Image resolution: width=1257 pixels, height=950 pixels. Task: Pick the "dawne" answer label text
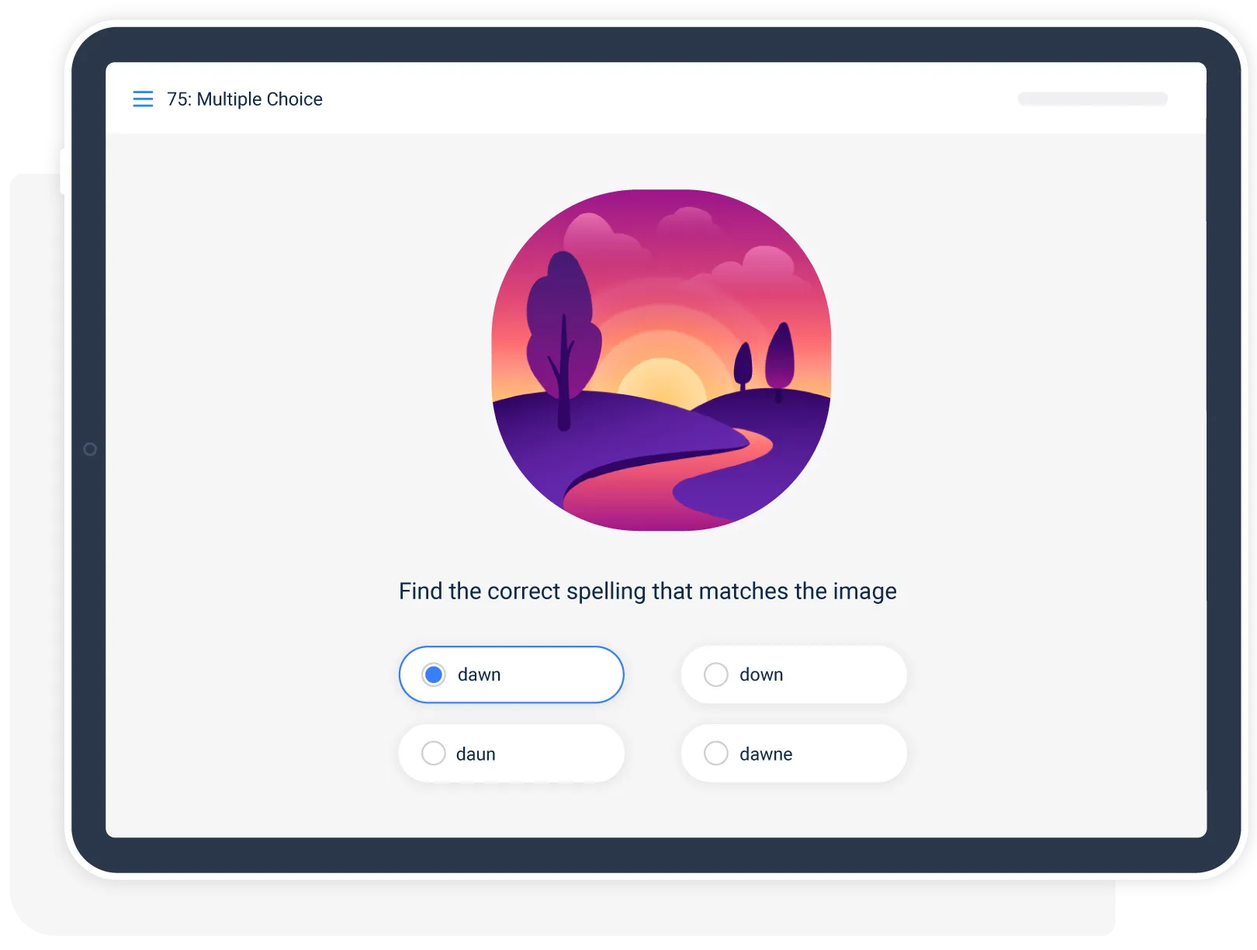pyautogui.click(x=766, y=754)
